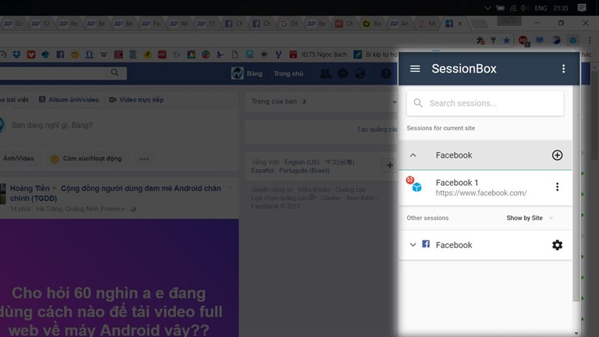This screenshot has height=337, width=599.
Task: Click the Tạo quảng cáo link
Action: point(377,130)
